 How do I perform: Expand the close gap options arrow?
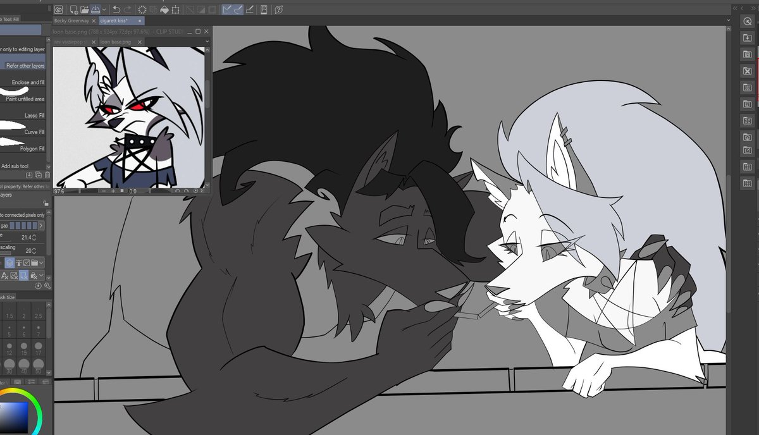(42, 226)
